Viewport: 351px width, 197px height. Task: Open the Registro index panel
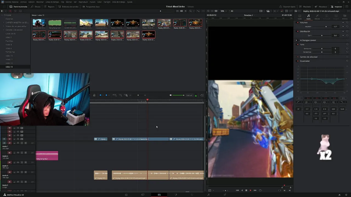pos(49,7)
